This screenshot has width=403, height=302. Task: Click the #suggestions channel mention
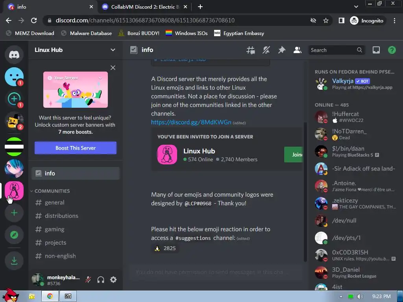point(193,238)
